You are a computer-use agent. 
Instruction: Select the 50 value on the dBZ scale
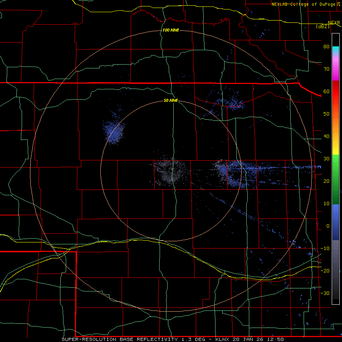tap(326, 114)
